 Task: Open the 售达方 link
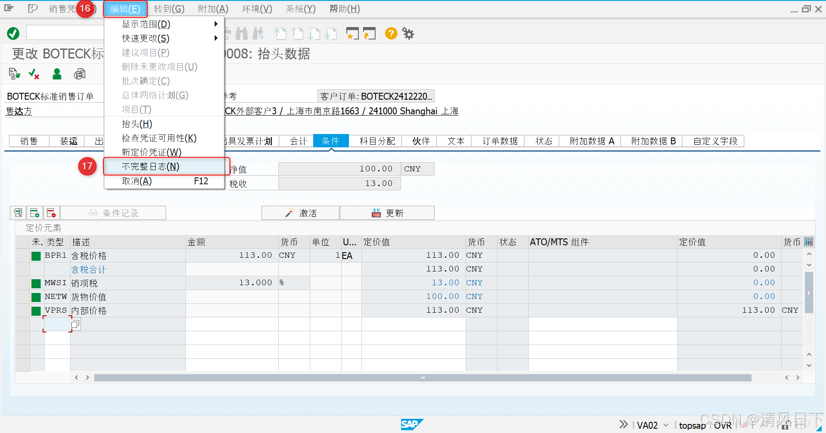tap(19, 111)
